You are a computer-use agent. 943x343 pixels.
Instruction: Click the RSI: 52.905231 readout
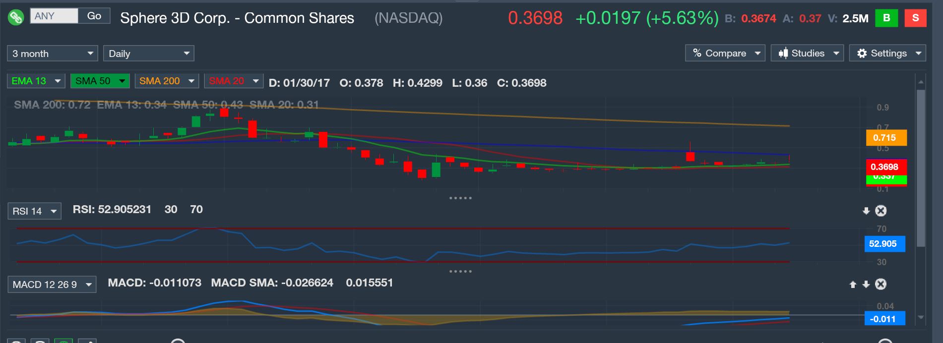(x=112, y=210)
